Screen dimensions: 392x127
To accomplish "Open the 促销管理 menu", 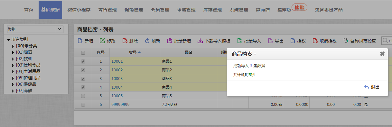I will click(134, 10).
